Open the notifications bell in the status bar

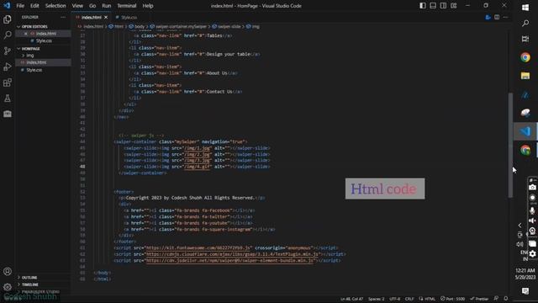[x=506, y=299]
